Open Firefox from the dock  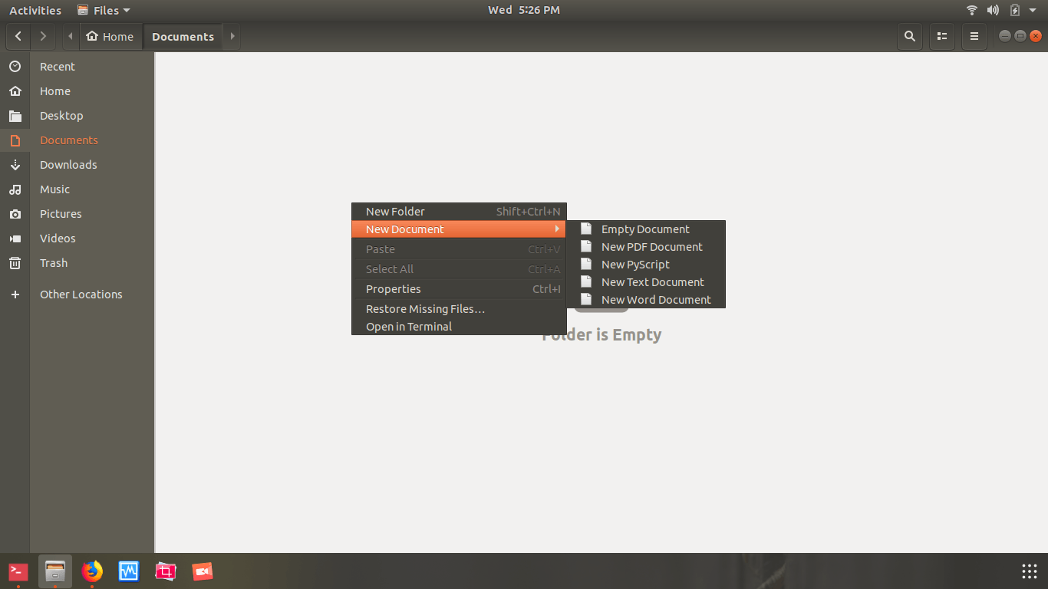pos(92,571)
